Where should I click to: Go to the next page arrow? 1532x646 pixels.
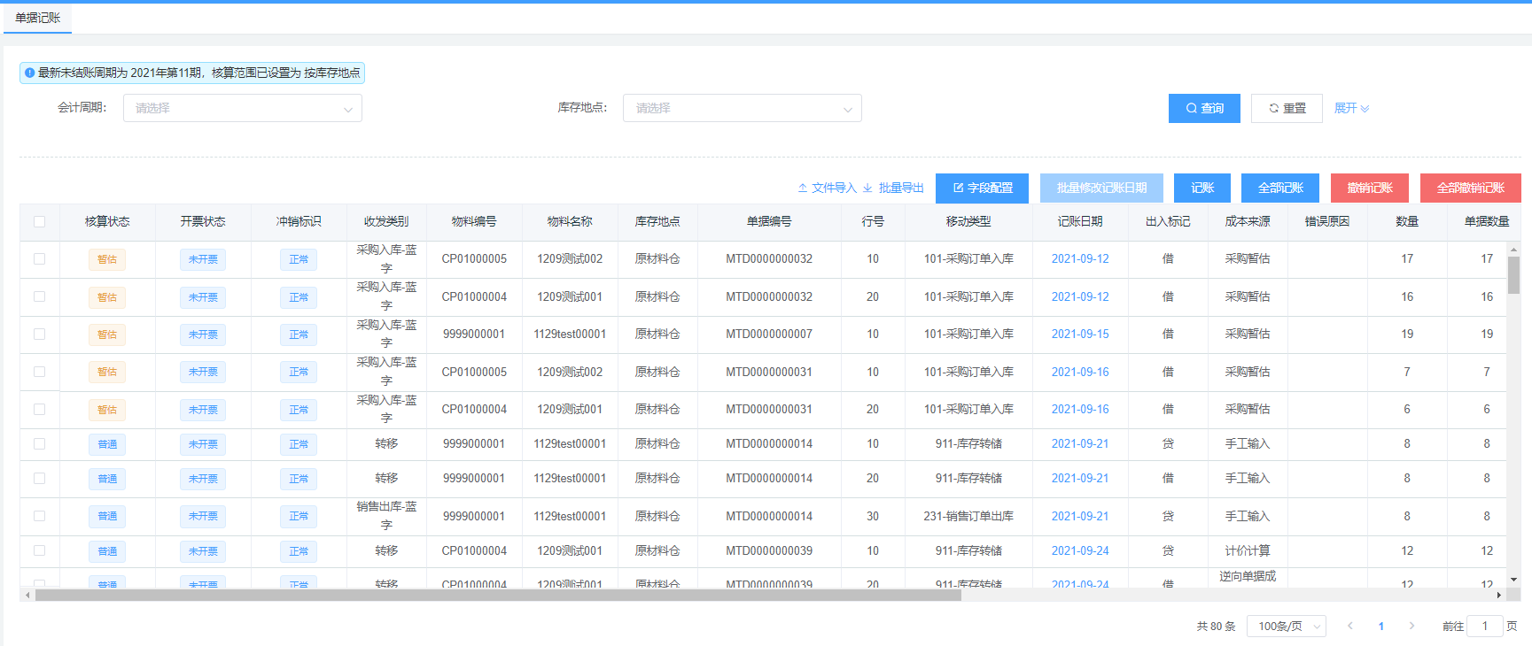(x=1411, y=626)
